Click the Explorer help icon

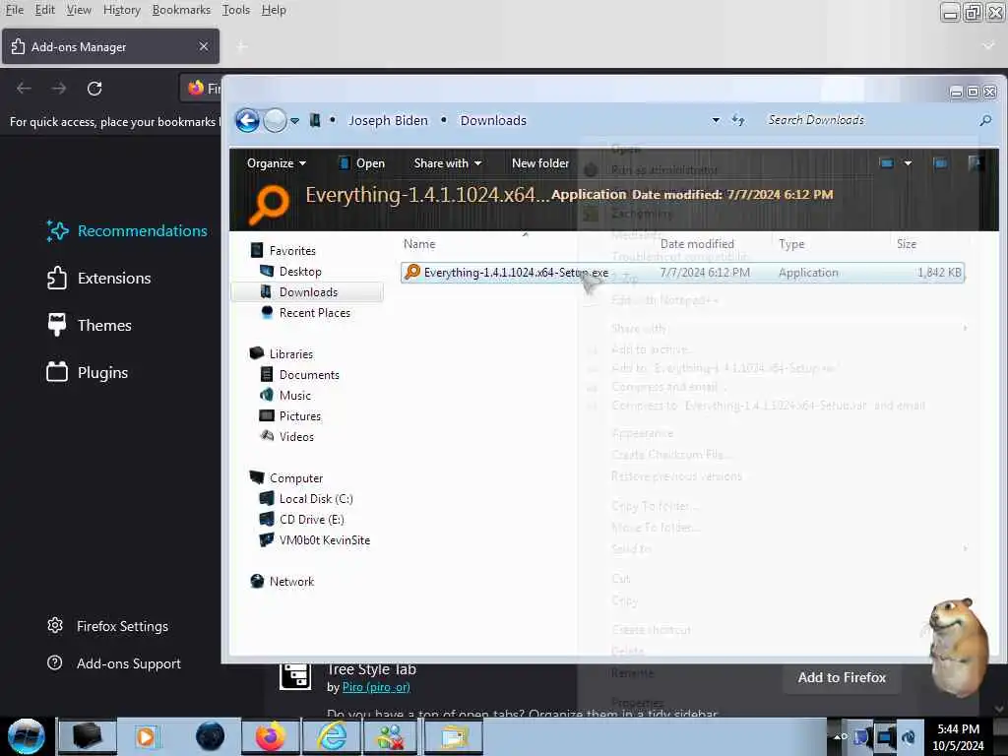click(x=976, y=163)
